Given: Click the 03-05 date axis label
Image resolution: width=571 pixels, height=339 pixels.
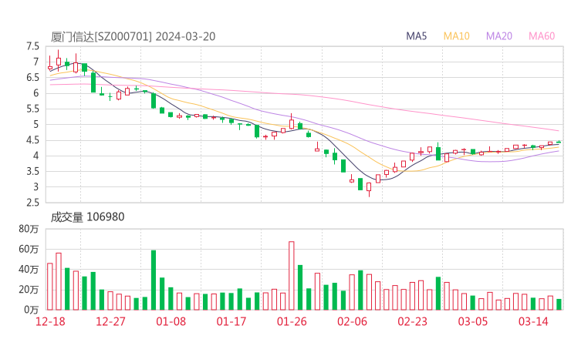Looking at the screenshot, I should click(x=473, y=321).
